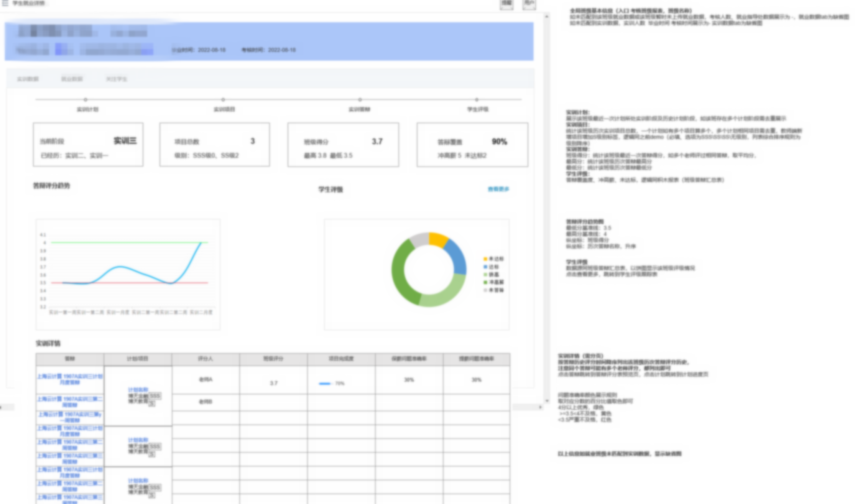Click the blue 达标 legend entry
Image resolution: width=855 pixels, height=504 pixels.
[x=491, y=267]
